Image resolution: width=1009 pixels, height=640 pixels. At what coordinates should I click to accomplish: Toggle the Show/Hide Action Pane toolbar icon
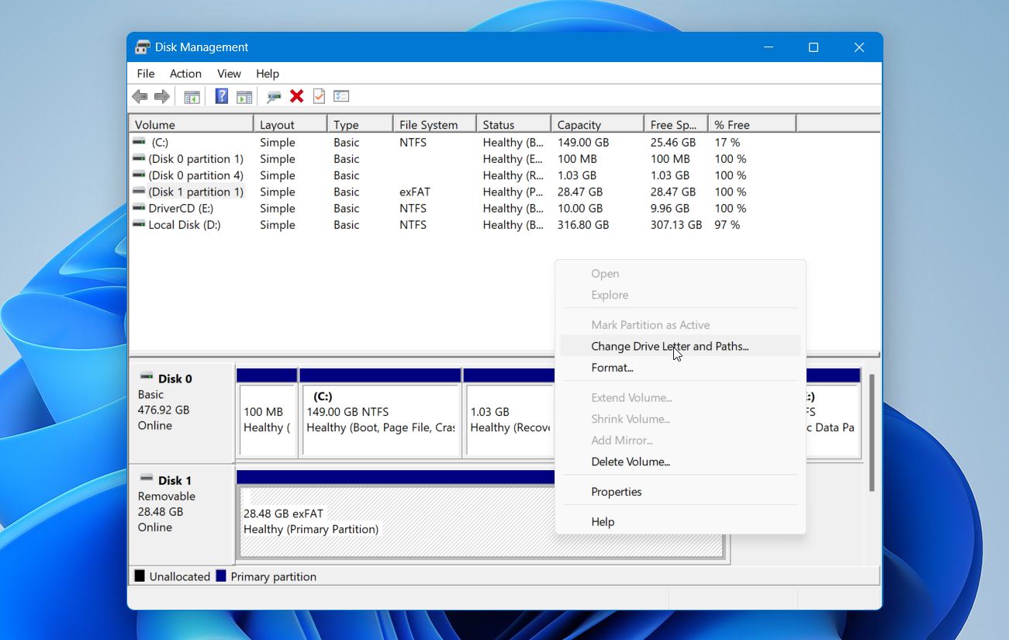coord(244,96)
